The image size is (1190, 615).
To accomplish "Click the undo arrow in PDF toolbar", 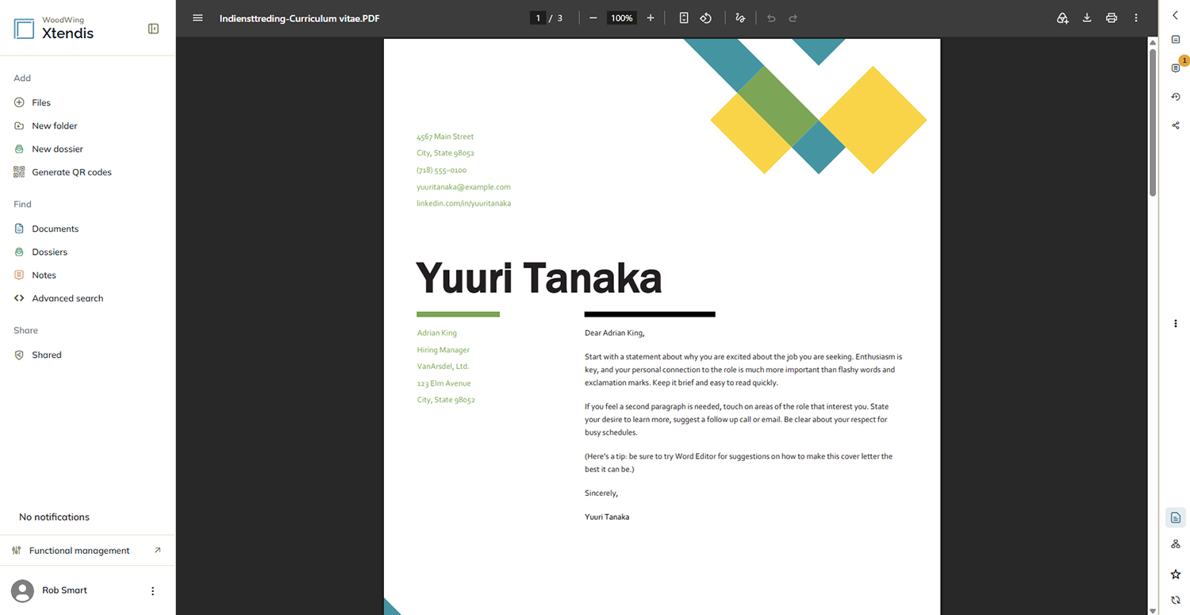I will point(771,17).
